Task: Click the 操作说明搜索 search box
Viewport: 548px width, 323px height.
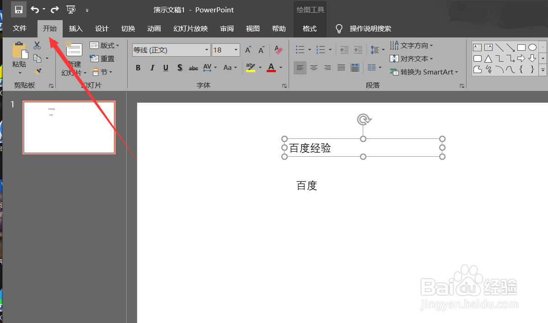Action: point(370,29)
